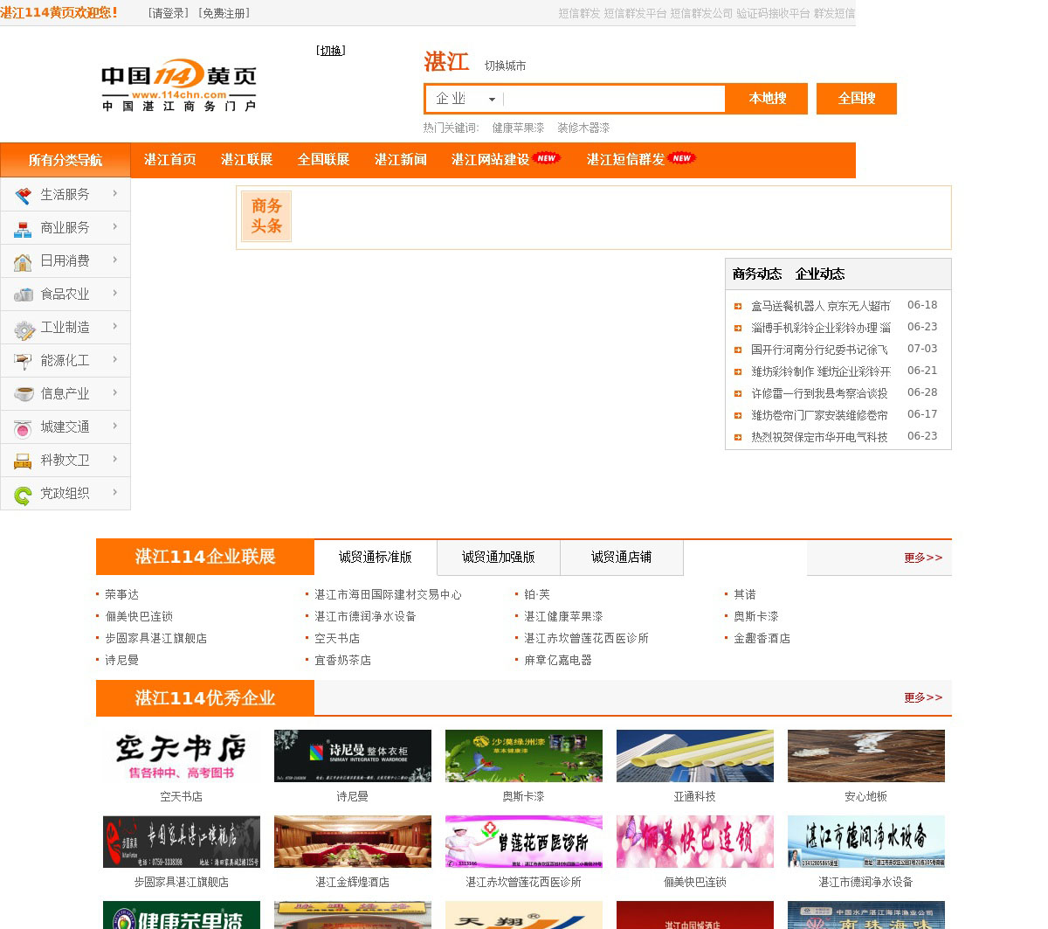The height and width of the screenshot is (929, 1048).
Task: Switch to the 诚贸通加强版 tab
Action: tap(498, 558)
